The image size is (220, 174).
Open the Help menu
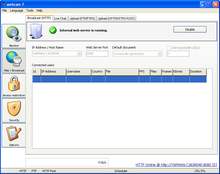coord(40,10)
